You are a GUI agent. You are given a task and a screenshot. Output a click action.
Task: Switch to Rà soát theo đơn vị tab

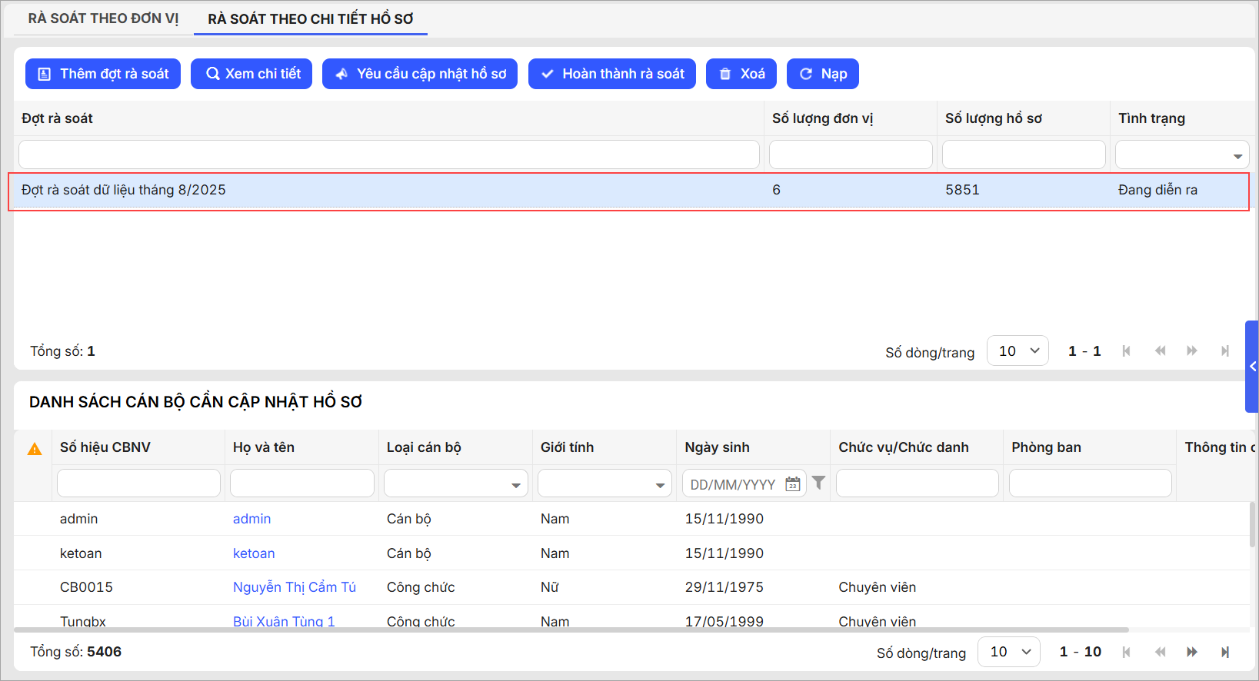[103, 18]
